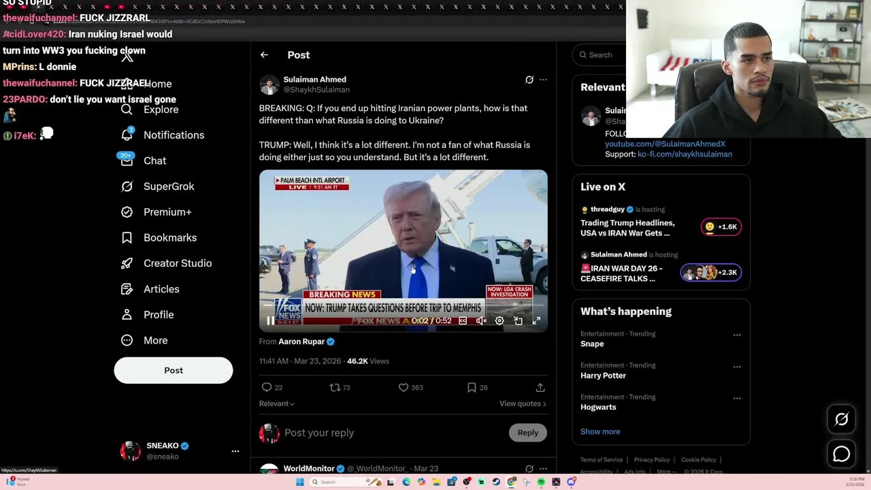Open Notifications in the sidebar

point(174,135)
